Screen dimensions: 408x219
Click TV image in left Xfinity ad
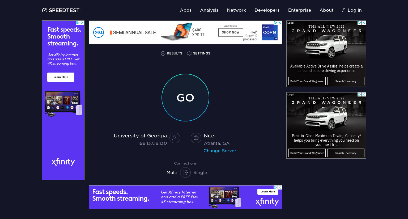point(63,104)
